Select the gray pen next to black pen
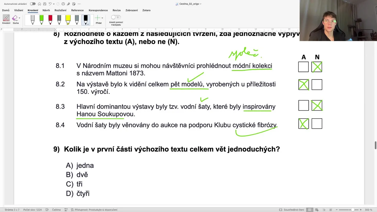Image resolution: width=377 pixels, height=212 pixels. point(77,20)
